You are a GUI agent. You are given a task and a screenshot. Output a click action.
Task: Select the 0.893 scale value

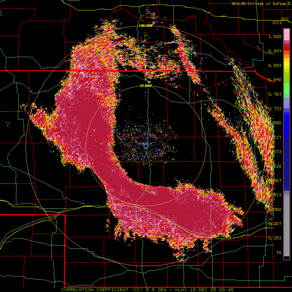point(275,65)
